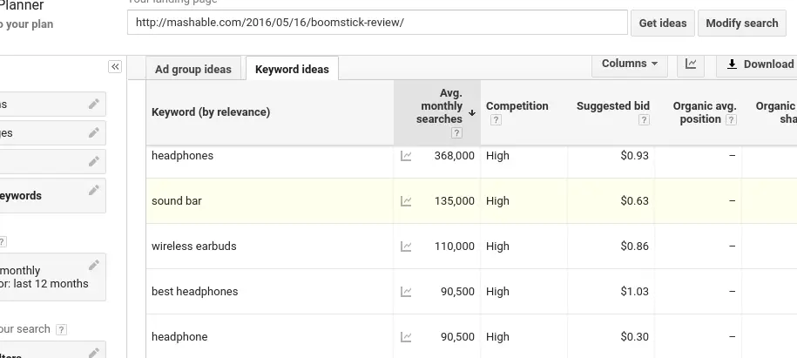Click the Modify search button
This screenshot has width=797, height=358.
pyautogui.click(x=741, y=24)
